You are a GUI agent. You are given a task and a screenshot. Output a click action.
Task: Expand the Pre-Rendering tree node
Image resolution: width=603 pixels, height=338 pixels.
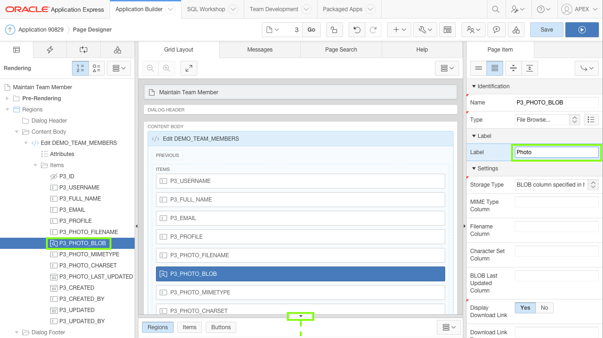pos(7,98)
